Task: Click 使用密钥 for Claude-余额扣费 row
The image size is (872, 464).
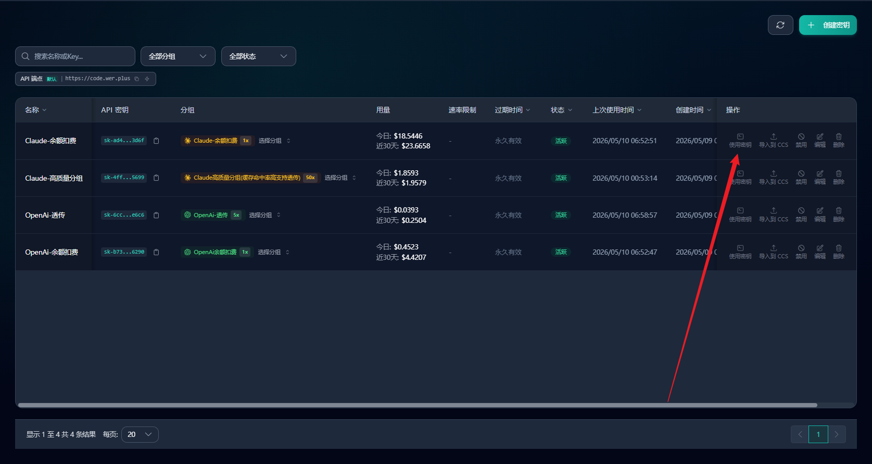Action: [740, 141]
